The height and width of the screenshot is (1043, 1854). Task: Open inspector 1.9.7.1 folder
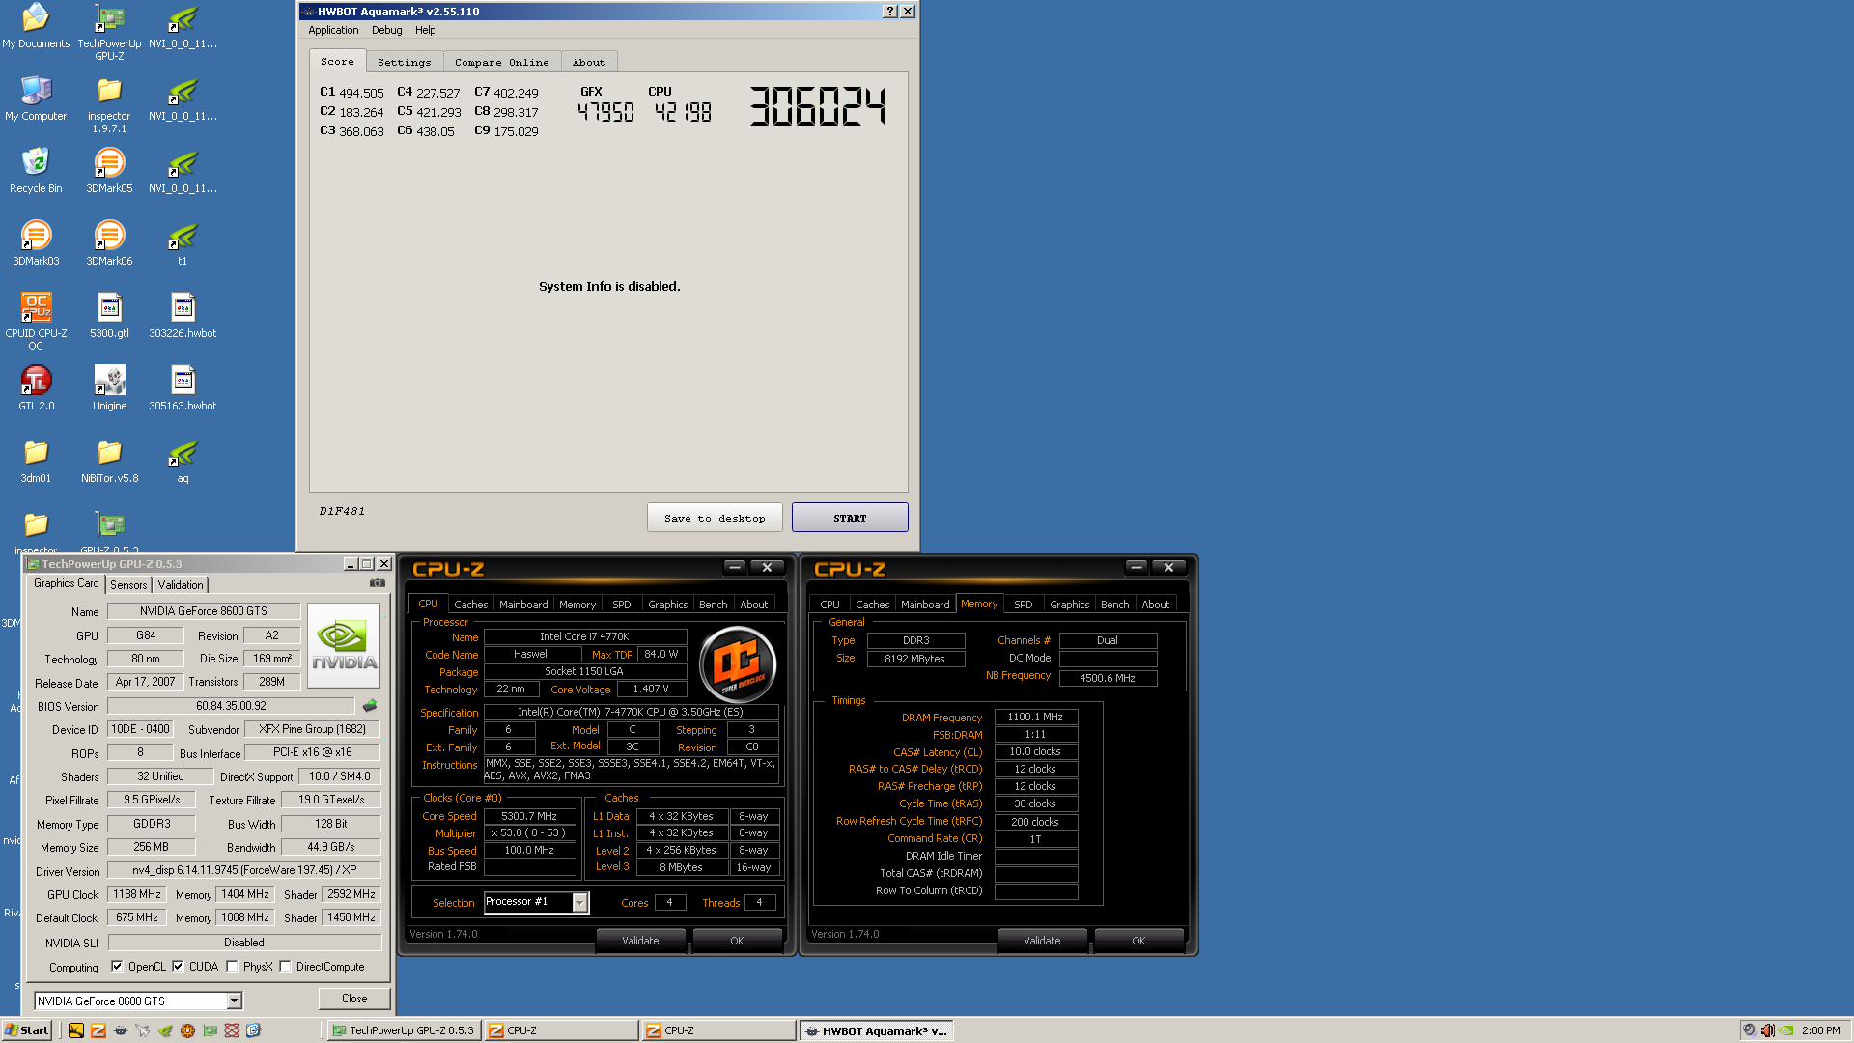tap(109, 104)
